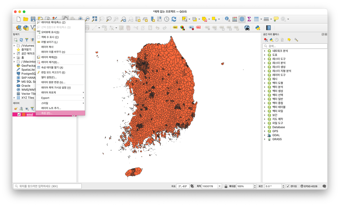Click the emd layer orange color swatch

(x=24, y=115)
